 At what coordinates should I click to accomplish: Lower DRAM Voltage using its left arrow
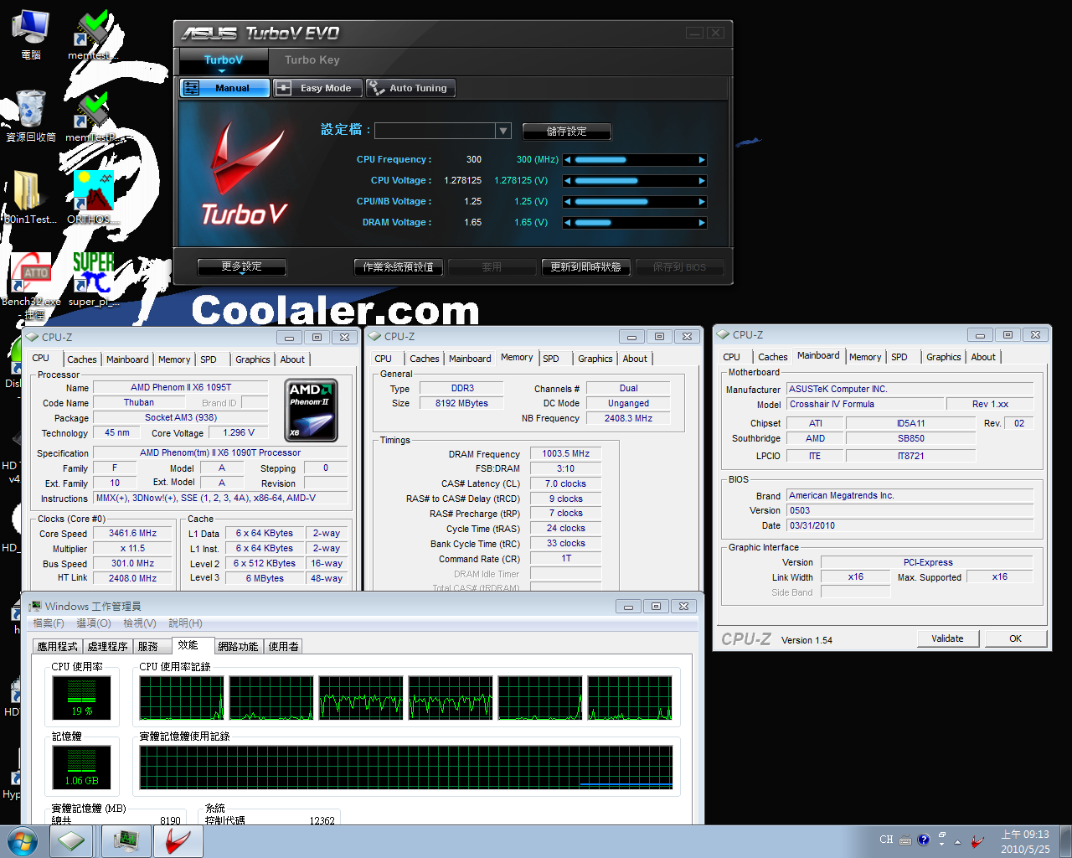click(568, 222)
